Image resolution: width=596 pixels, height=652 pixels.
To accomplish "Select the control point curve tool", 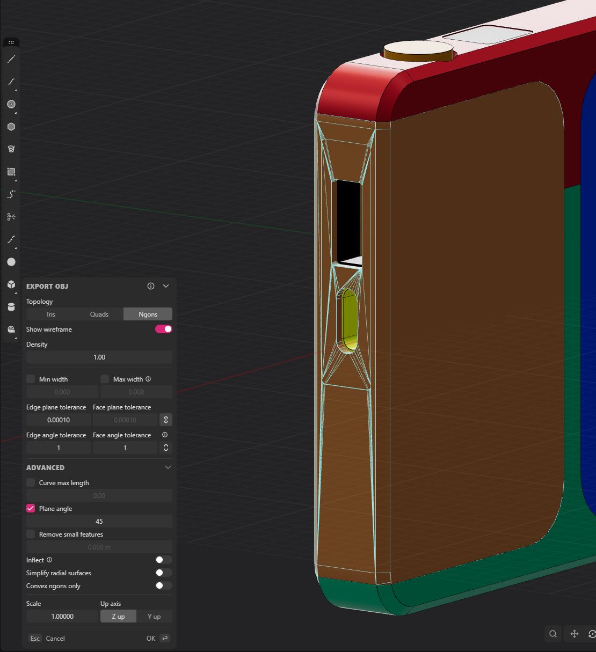I will (x=11, y=194).
